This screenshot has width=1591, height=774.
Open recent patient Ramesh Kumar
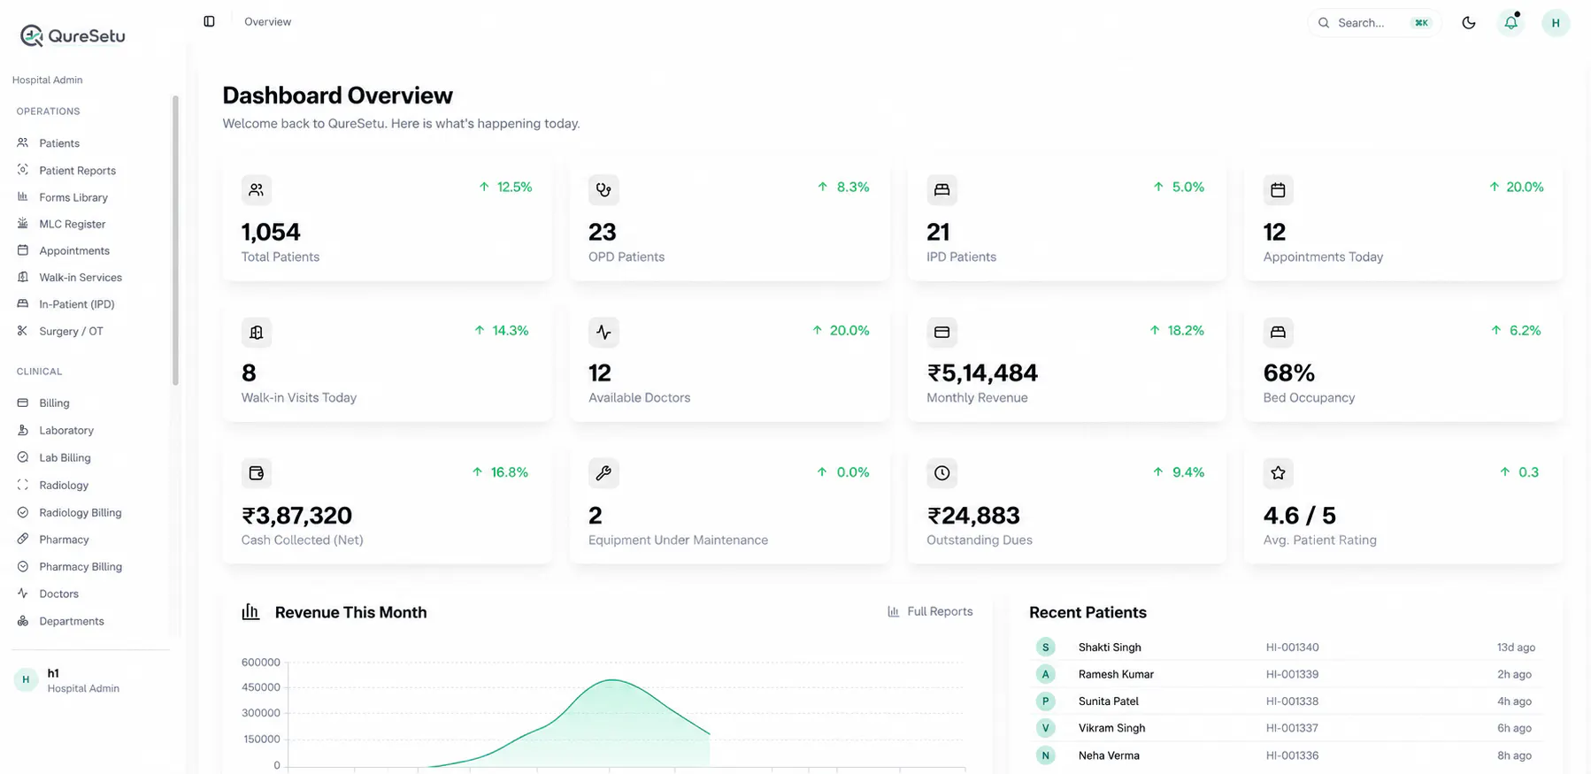tap(1285, 674)
